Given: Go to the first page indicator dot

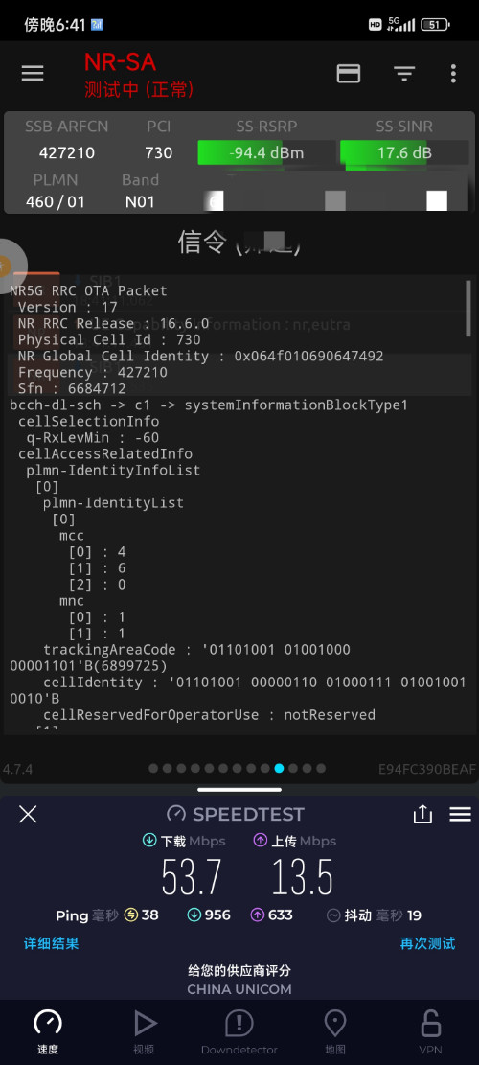Looking at the screenshot, I should point(153,768).
